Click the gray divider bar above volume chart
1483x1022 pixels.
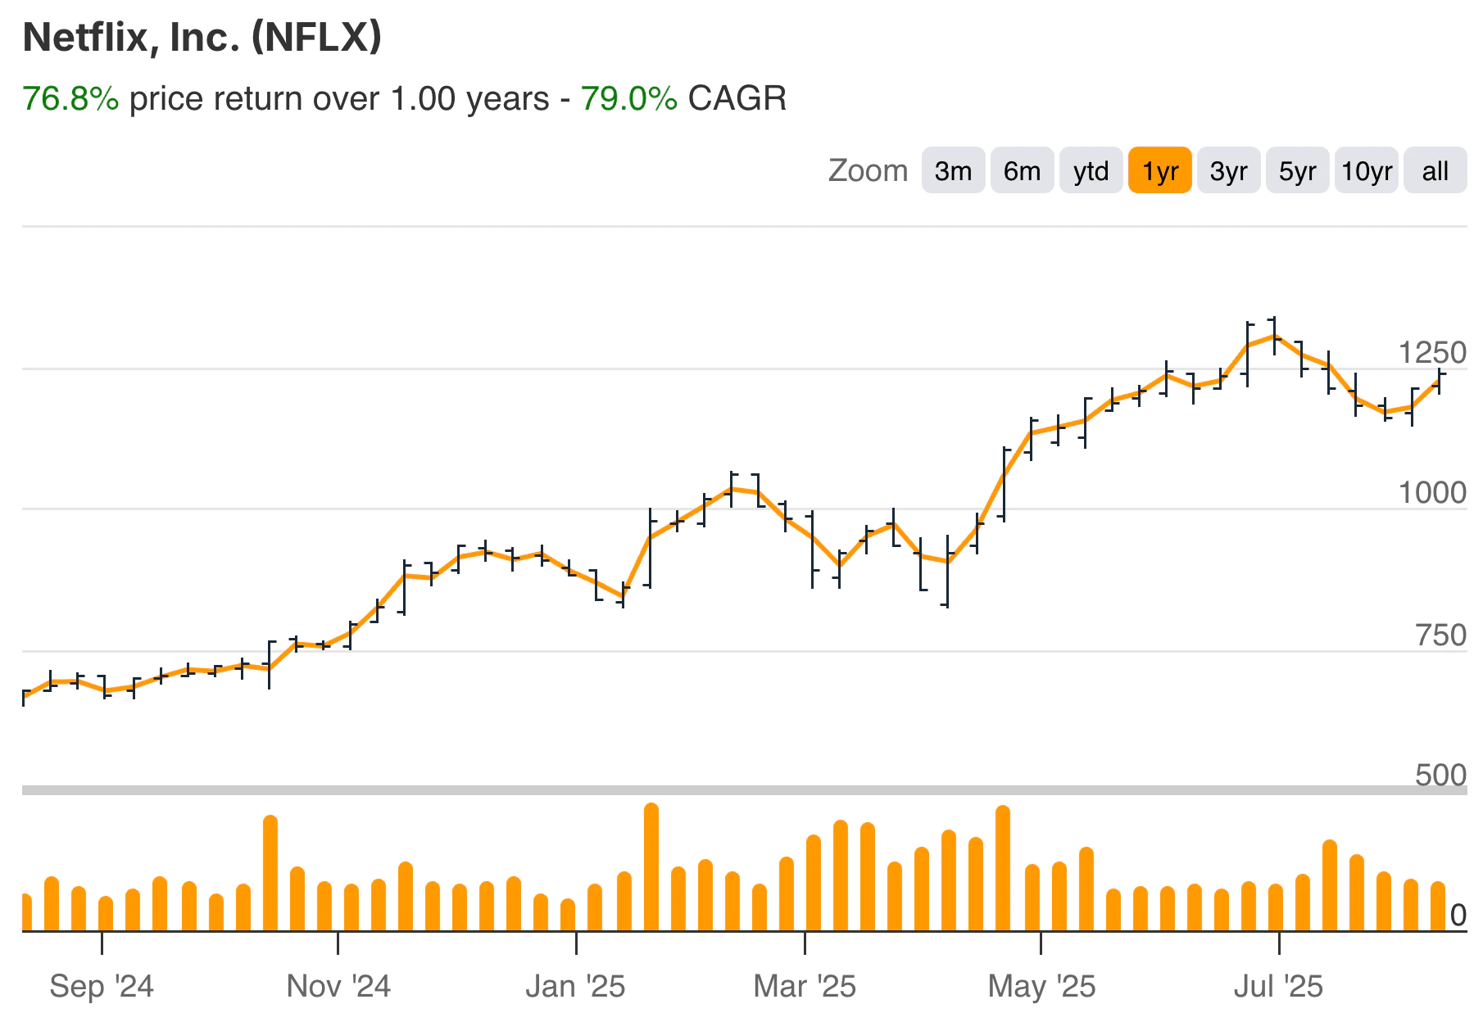[x=744, y=790]
